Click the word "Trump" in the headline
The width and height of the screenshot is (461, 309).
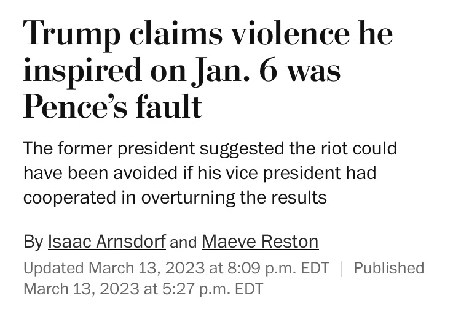72,34
